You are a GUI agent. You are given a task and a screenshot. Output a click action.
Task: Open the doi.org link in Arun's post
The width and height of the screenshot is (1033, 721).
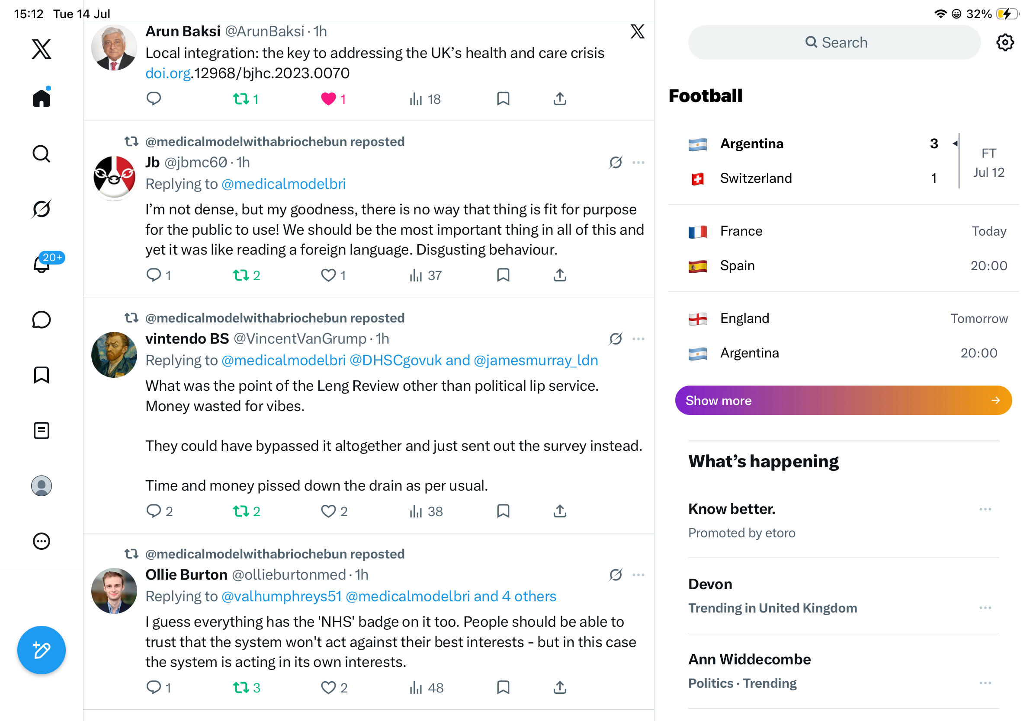(x=168, y=73)
